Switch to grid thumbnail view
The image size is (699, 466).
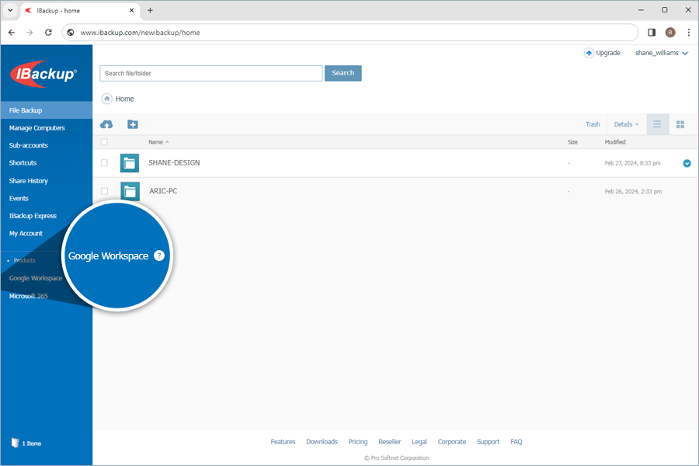[x=680, y=124]
